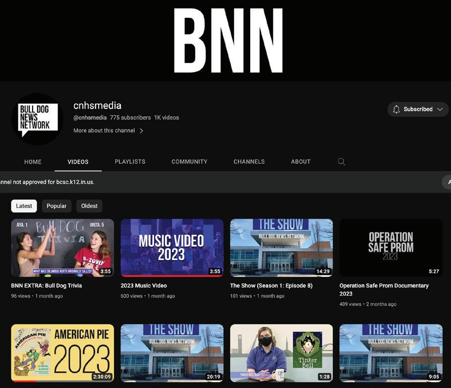451x388 pixels.
Task: Click the 2023 Music Video title
Action: 144,285
